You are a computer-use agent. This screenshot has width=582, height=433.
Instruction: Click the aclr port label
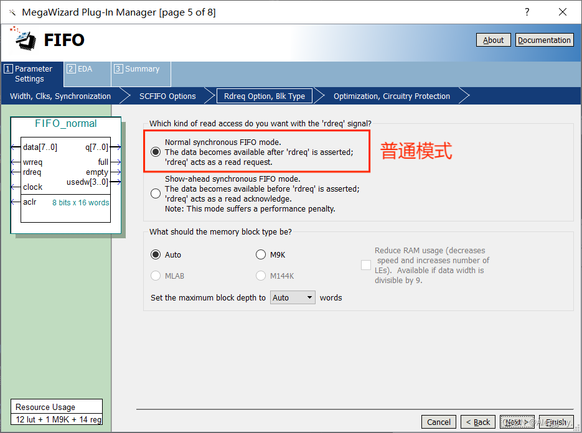click(x=30, y=202)
